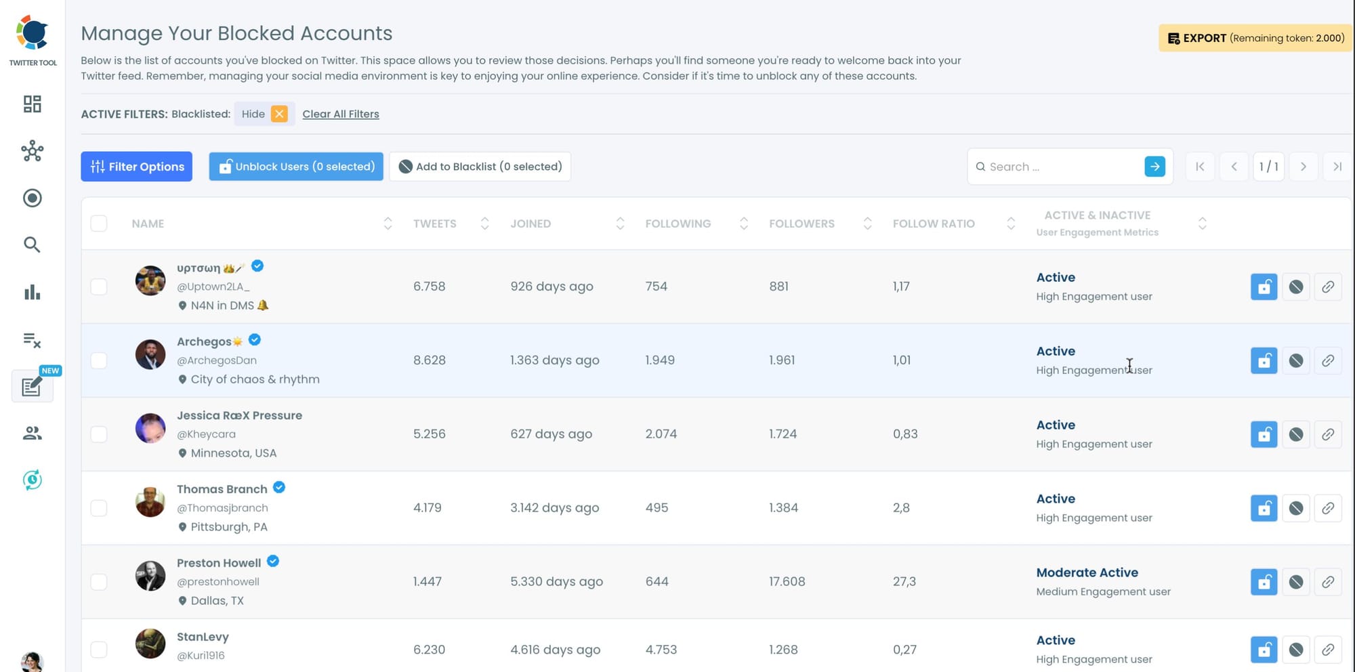Add Thomas Branch to blacklist via ban icon
Screen dimensions: 1355x672
(x=1296, y=508)
